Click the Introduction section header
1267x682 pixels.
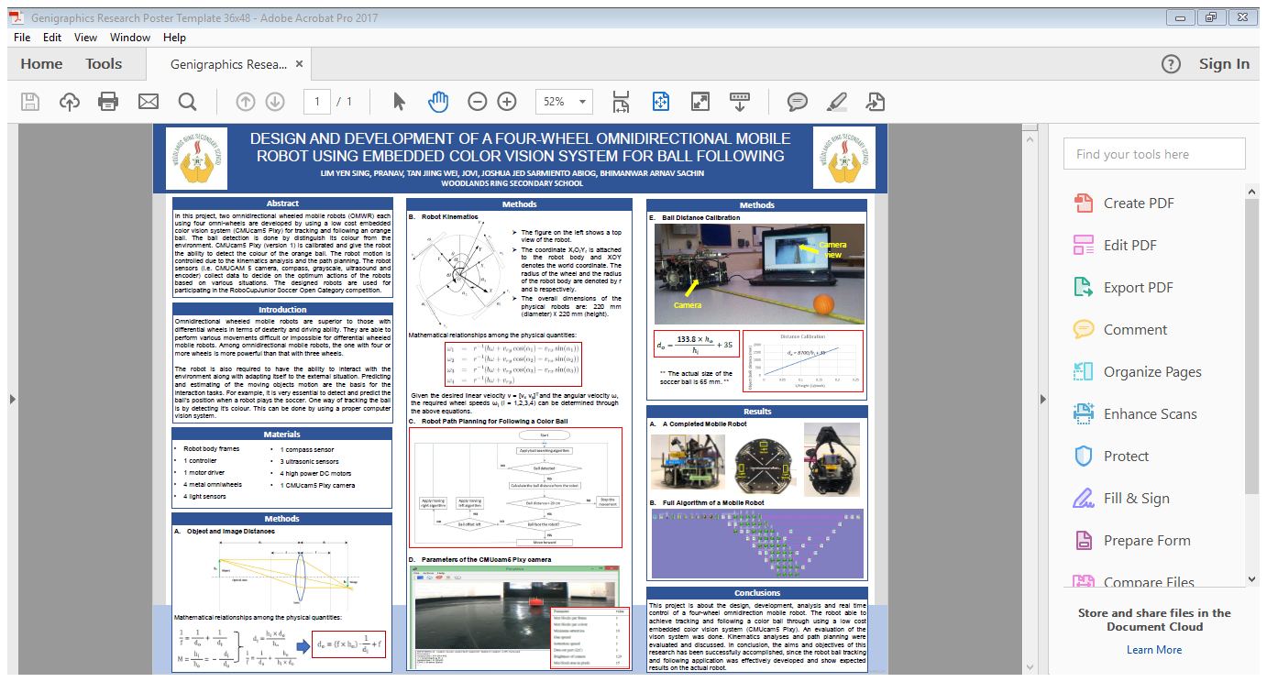(282, 311)
